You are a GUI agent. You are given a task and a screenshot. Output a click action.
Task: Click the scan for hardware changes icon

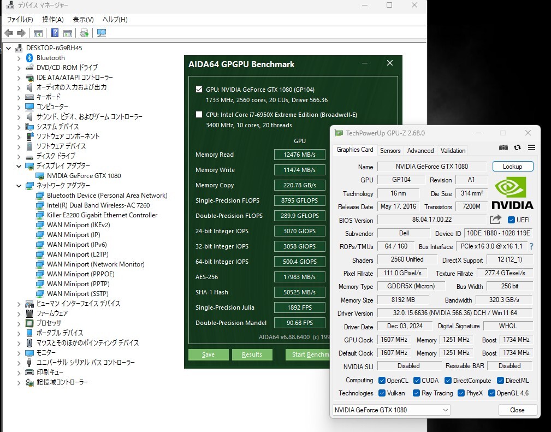tap(101, 33)
